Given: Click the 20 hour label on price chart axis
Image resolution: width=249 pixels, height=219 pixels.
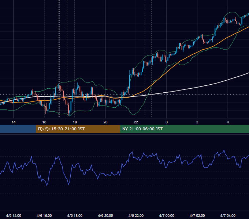Looking at the screenshot, I should [105, 122].
